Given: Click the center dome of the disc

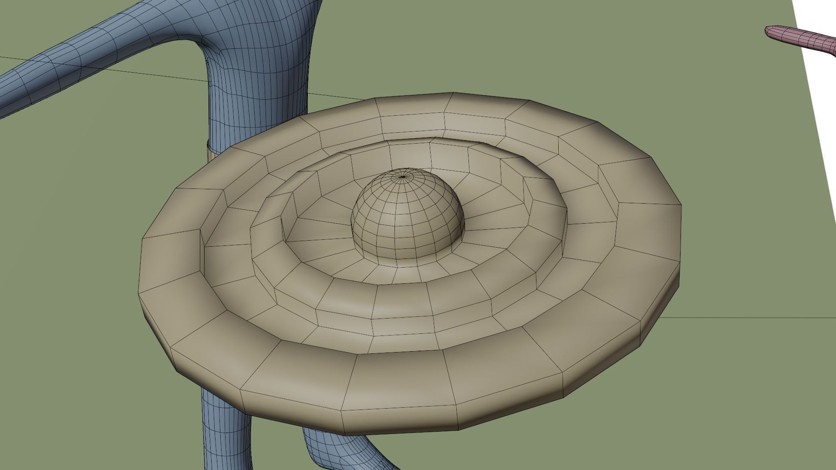Looking at the screenshot, I should (407, 218).
